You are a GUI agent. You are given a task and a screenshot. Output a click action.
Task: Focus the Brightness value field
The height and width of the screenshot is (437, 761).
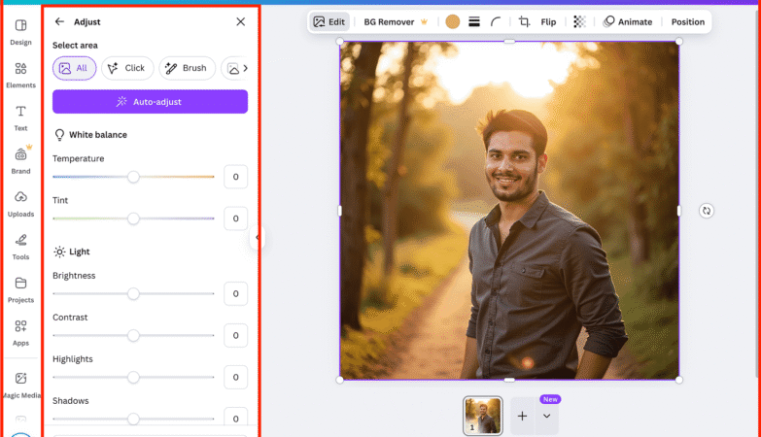235,294
